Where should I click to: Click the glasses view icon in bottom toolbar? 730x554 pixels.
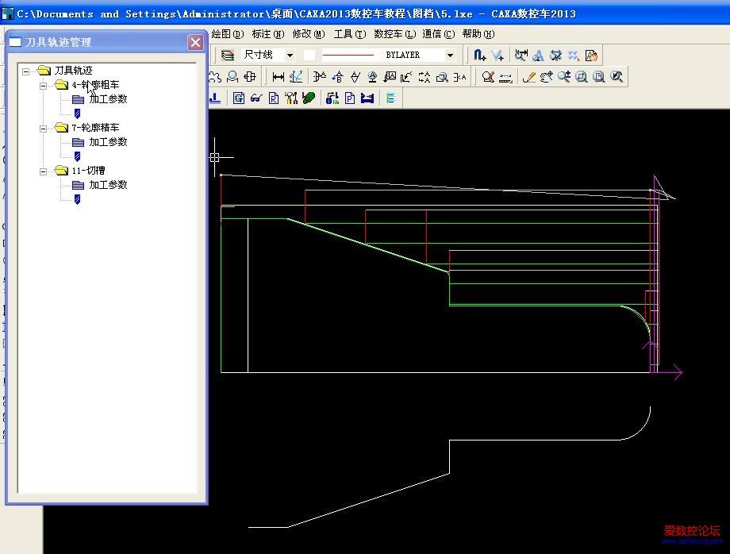(255, 98)
